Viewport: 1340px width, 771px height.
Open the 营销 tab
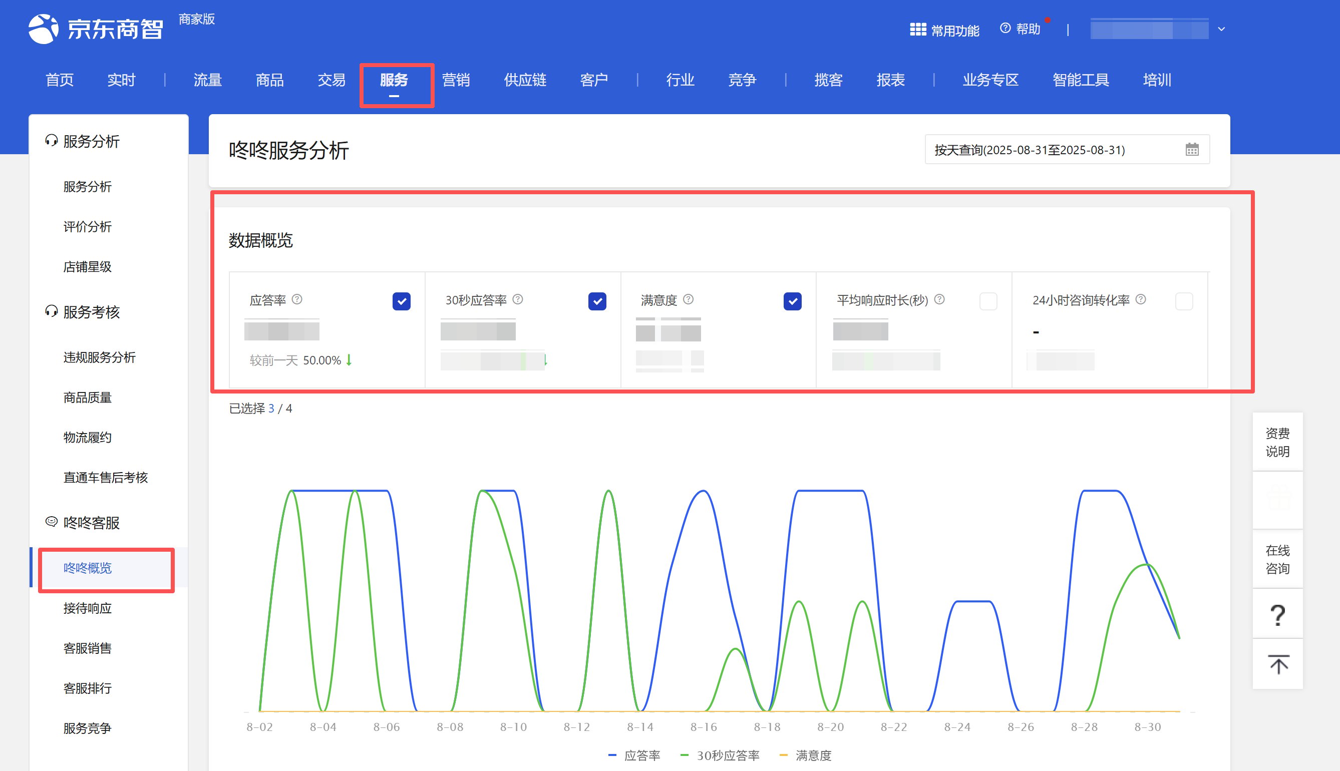(456, 80)
